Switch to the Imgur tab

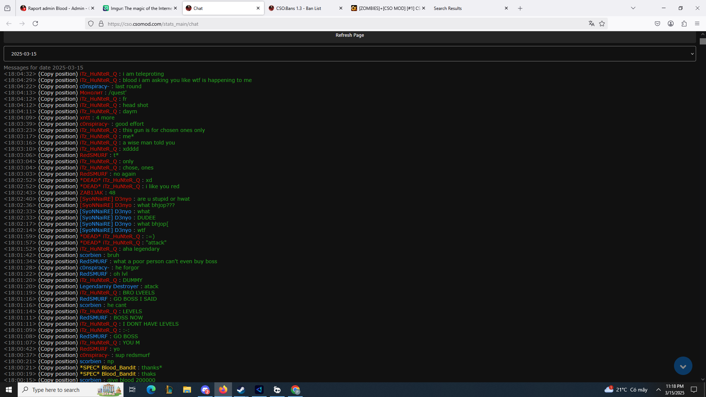pyautogui.click(x=141, y=8)
